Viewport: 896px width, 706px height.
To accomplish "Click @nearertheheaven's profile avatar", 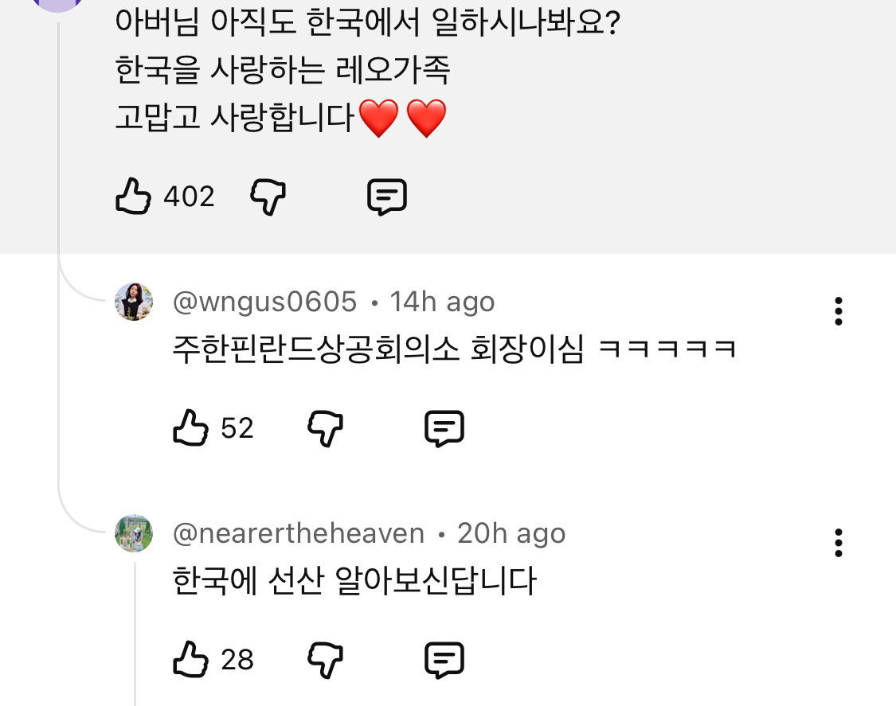I will pos(134,532).
